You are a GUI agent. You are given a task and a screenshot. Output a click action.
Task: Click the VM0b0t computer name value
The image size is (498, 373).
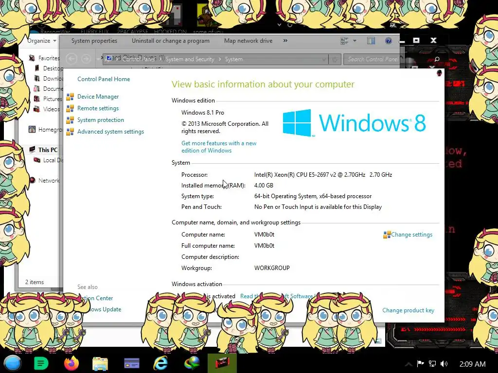[264, 235]
